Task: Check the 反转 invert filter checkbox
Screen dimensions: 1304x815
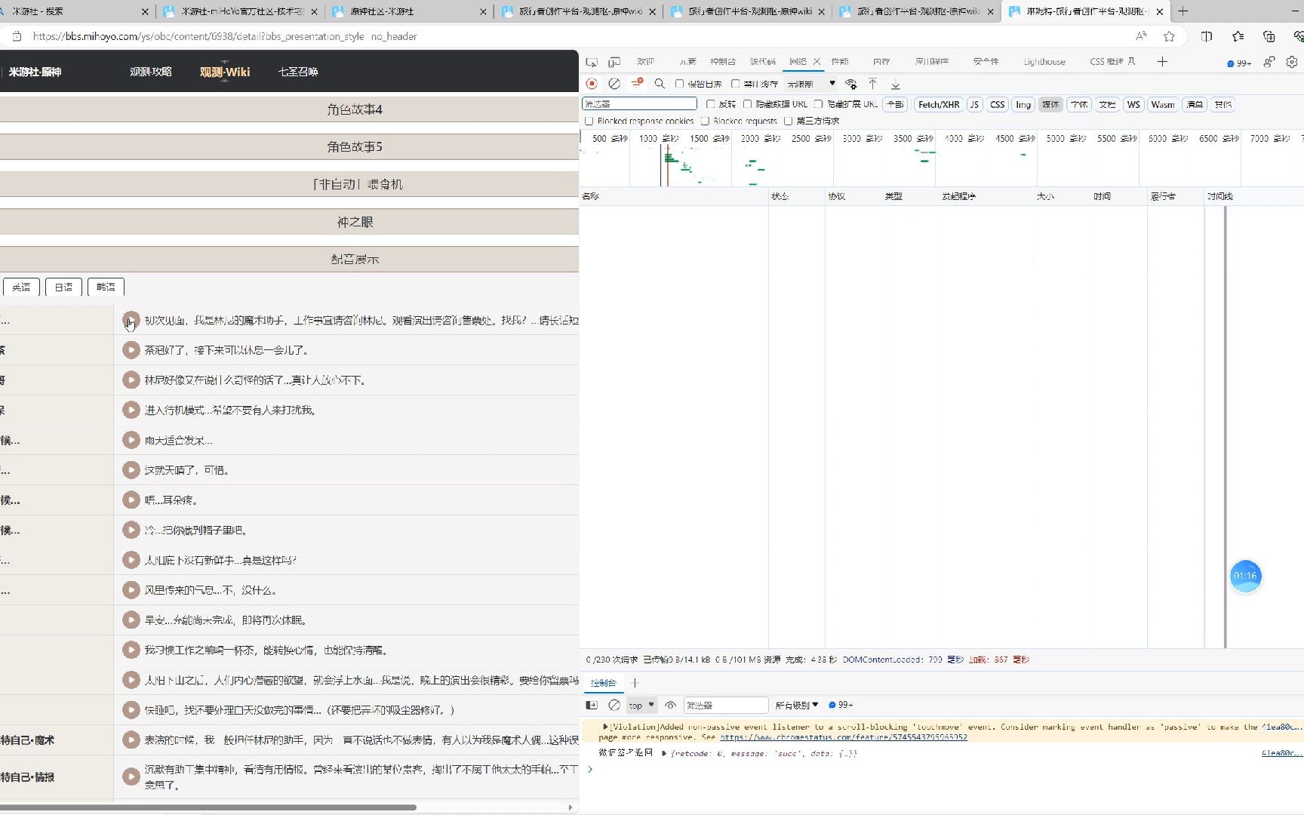Action: click(710, 104)
